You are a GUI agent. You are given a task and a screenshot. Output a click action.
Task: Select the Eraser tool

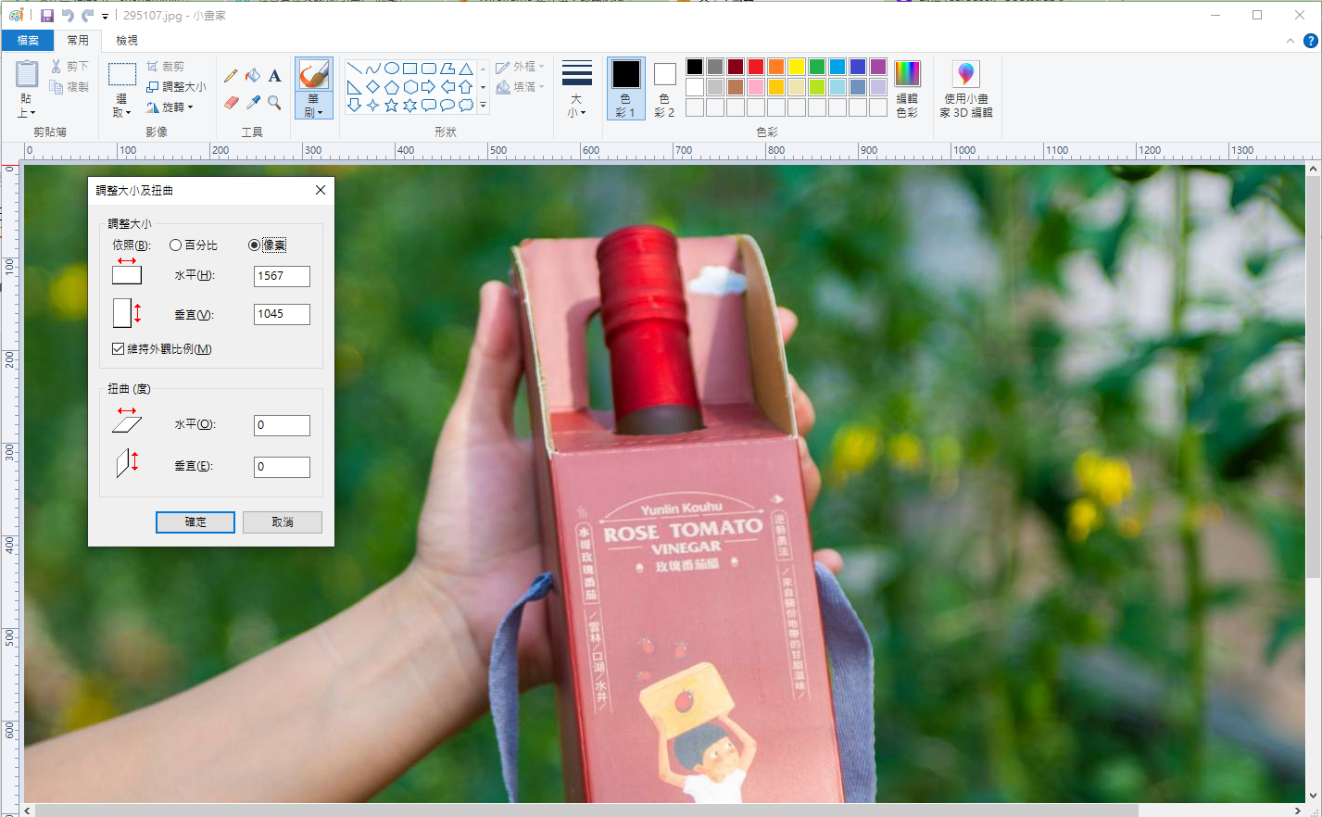tap(231, 103)
